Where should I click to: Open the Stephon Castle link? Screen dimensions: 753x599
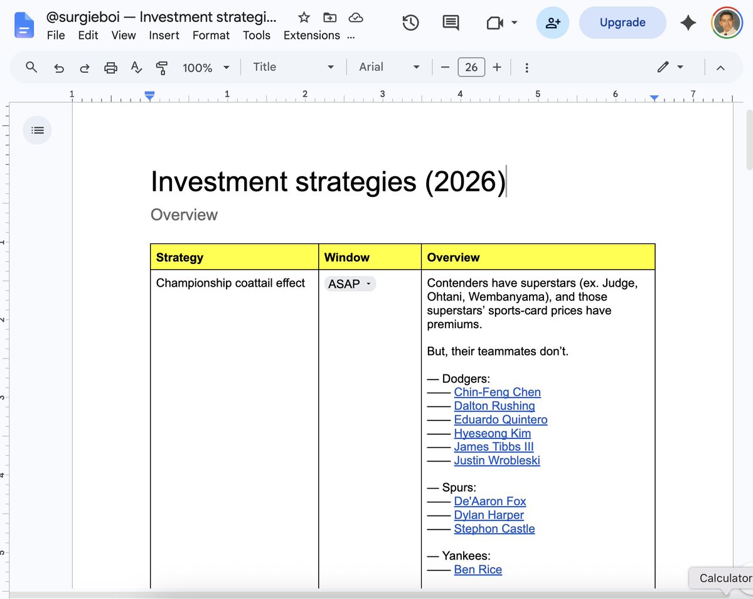(494, 529)
